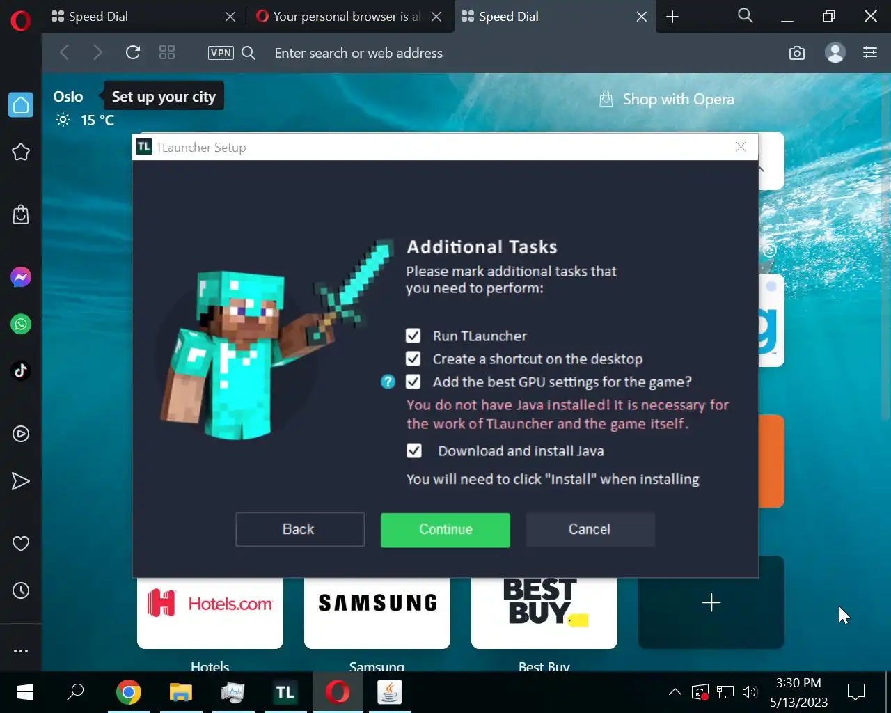
Task: Open a new tab with plus button
Action: pyautogui.click(x=672, y=17)
